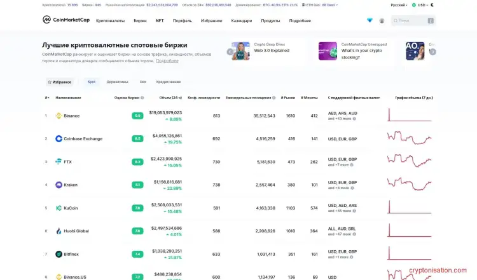Click the FTX logo icon
Screen dimensions: 477x280
coord(59,161)
